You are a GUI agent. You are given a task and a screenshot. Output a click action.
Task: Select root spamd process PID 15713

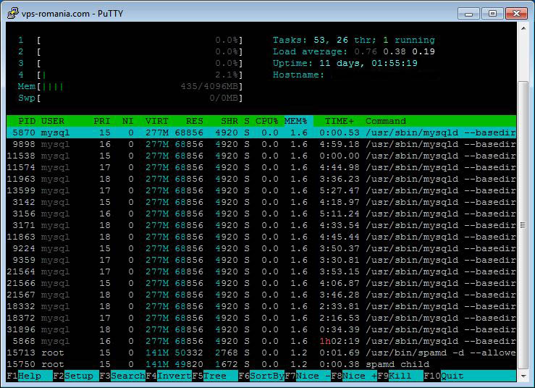261,353
